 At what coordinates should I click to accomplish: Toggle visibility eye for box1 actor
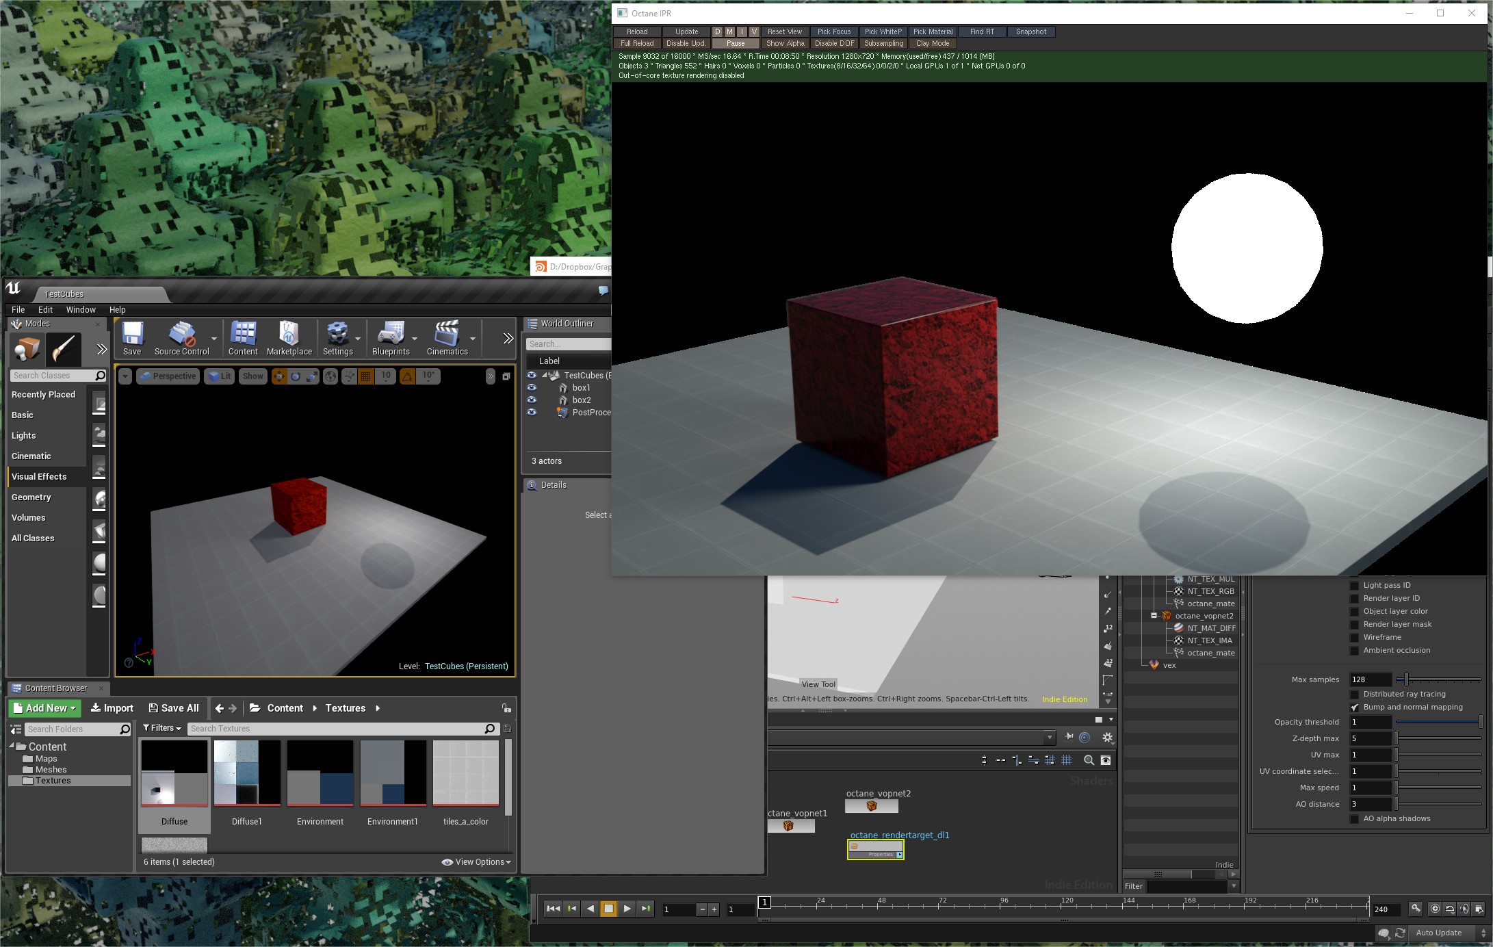click(x=532, y=388)
